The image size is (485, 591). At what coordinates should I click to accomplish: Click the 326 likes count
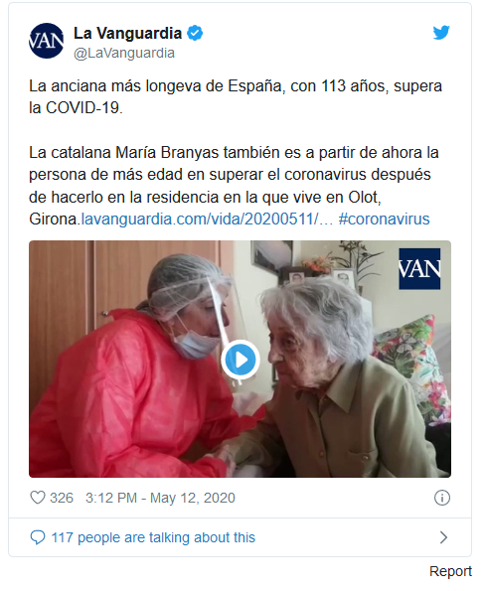click(x=62, y=498)
